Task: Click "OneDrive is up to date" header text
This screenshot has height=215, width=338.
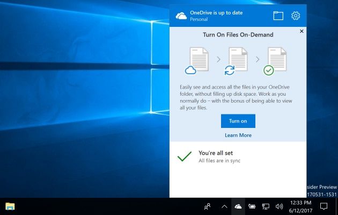Action: 216,13
